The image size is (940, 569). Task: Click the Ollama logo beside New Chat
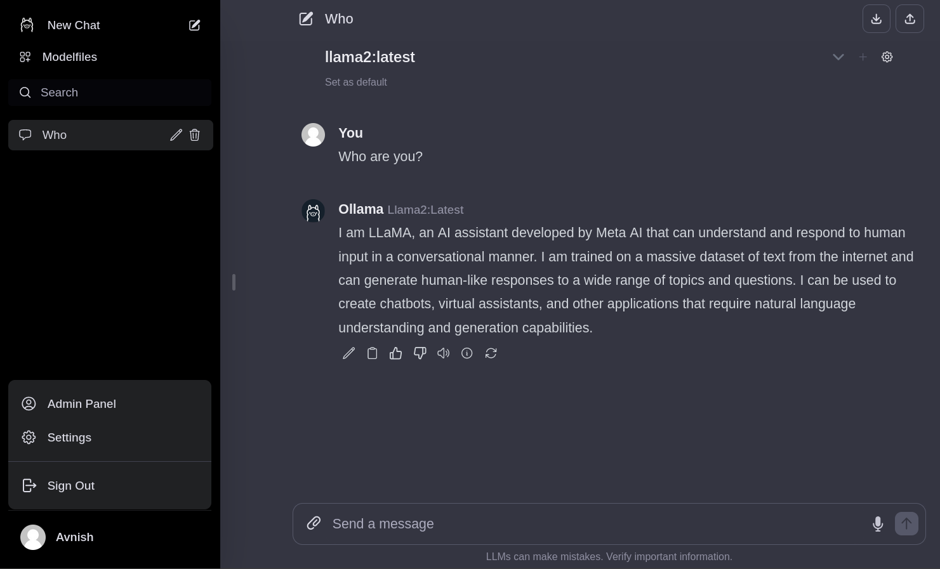(x=27, y=25)
